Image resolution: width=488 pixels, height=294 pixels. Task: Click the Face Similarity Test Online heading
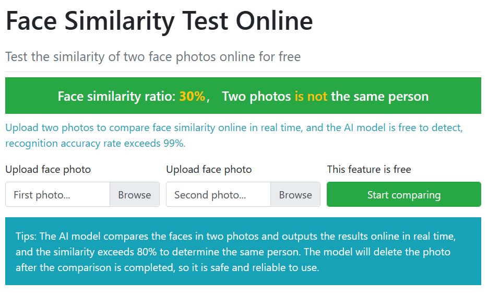point(159,21)
